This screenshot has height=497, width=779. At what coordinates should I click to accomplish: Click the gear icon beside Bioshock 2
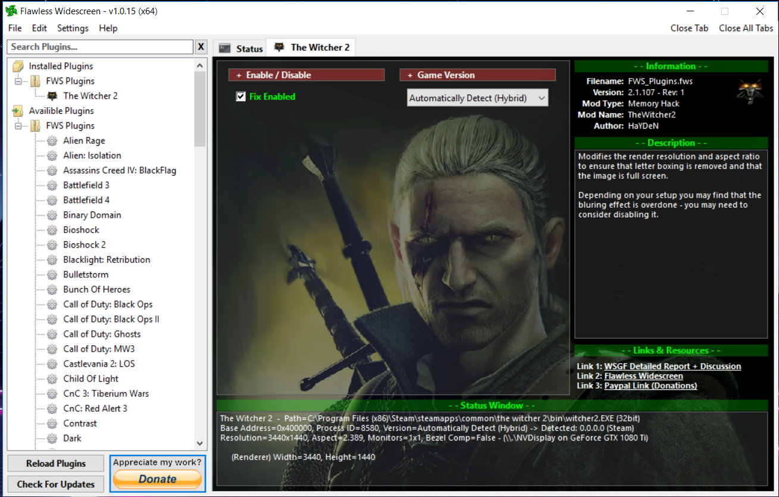52,245
